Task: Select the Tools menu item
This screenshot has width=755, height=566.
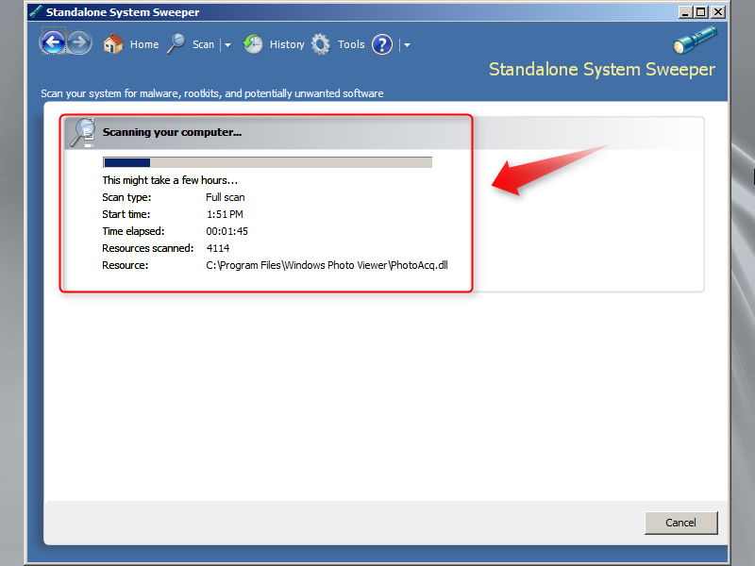Action: point(351,43)
